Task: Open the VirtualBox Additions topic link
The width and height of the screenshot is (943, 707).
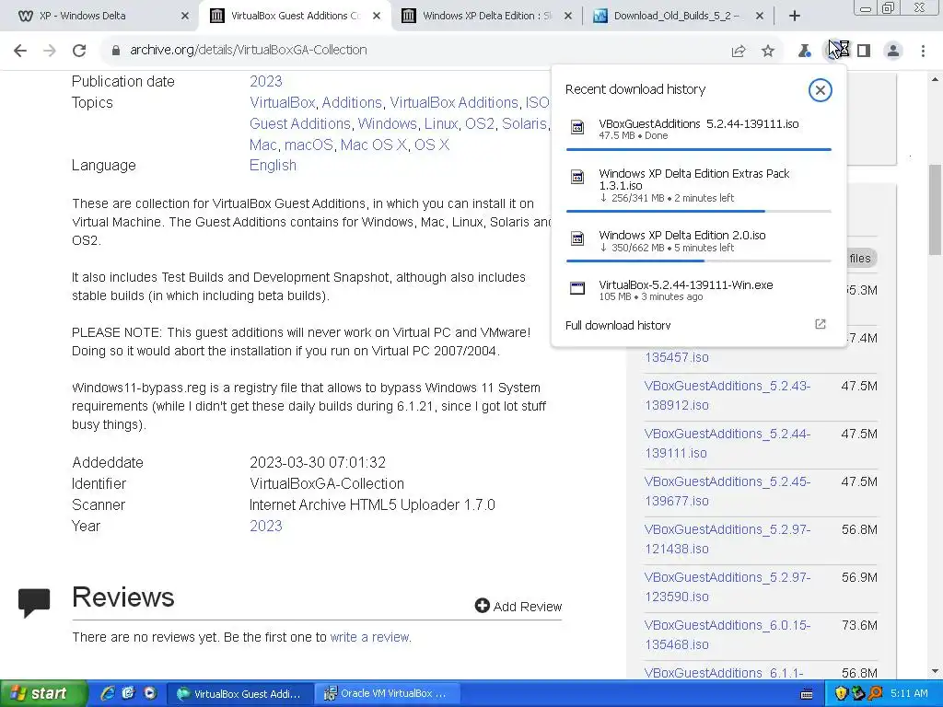Action: click(x=454, y=103)
